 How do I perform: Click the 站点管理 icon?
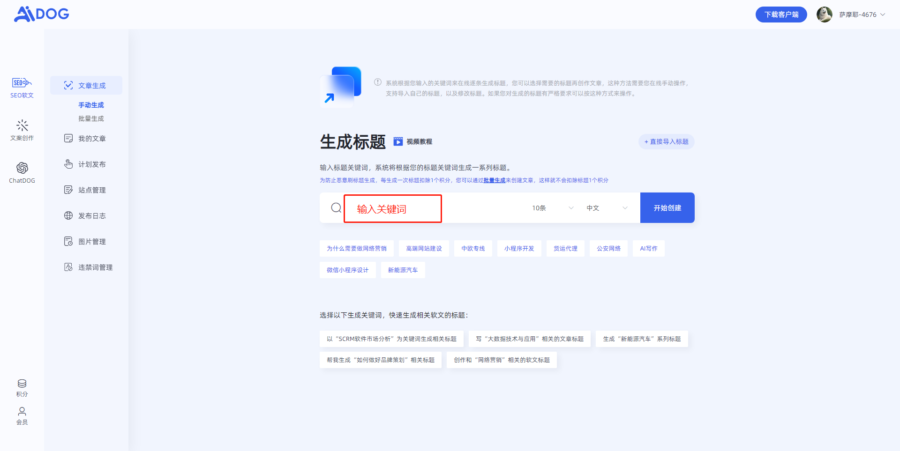(68, 190)
